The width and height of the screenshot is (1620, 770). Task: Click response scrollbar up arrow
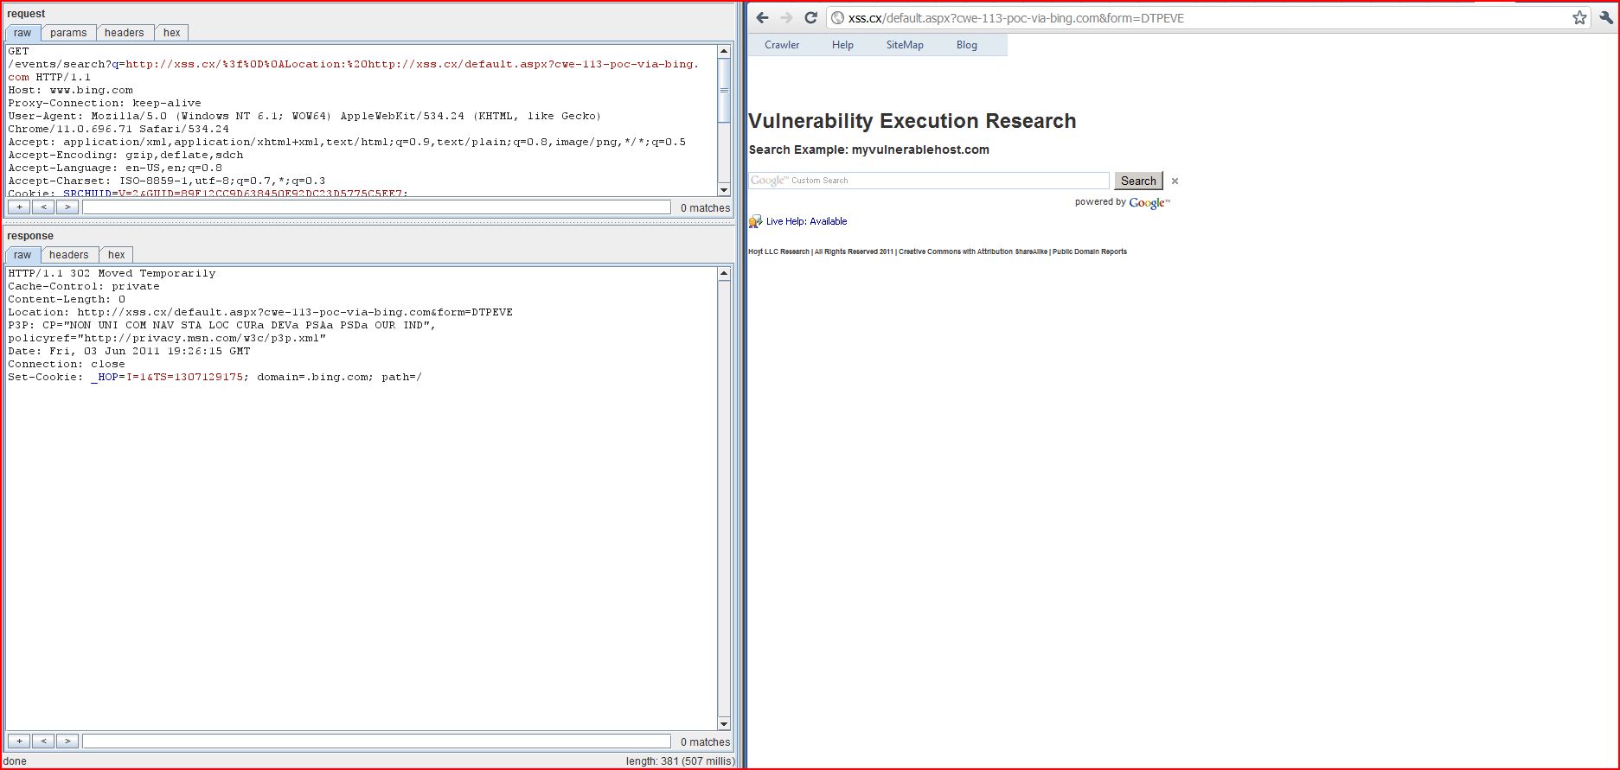coord(724,273)
